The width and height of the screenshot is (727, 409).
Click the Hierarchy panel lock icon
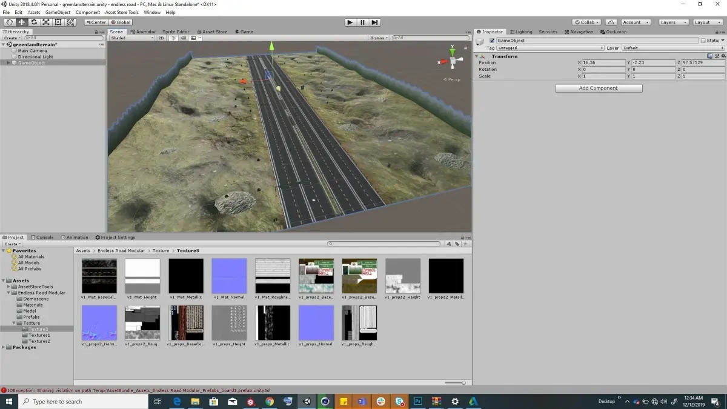tap(97, 32)
